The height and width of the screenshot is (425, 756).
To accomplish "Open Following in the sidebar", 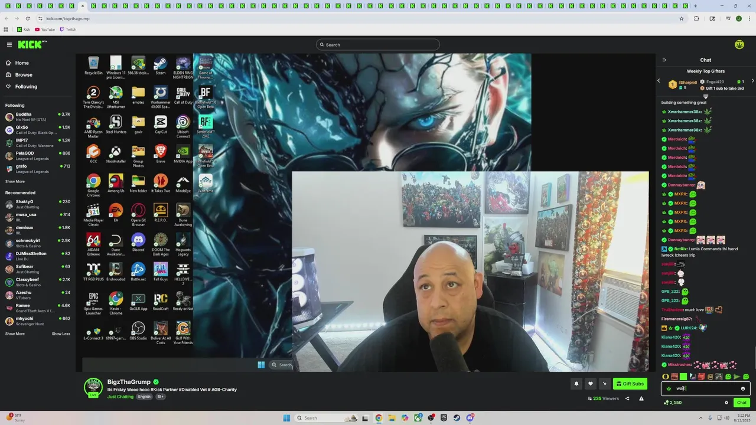I will (x=38, y=87).
